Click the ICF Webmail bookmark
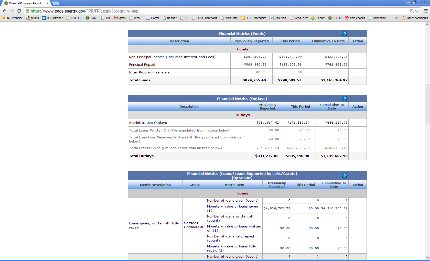Screen dimensions: 430x261 (12, 18)
